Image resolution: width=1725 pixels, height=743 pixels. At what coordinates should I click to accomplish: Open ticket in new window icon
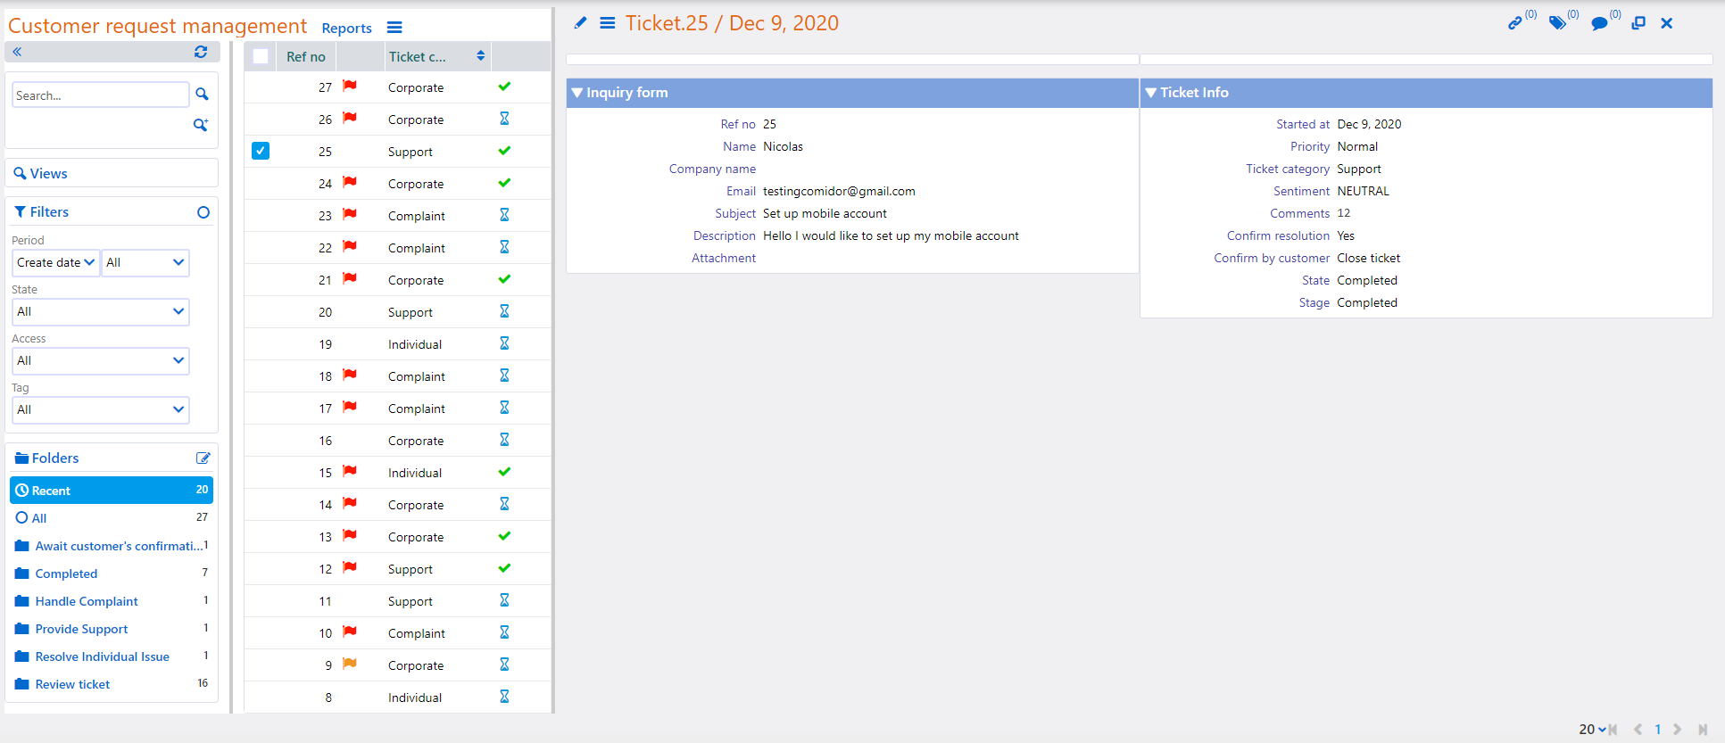tap(1638, 23)
